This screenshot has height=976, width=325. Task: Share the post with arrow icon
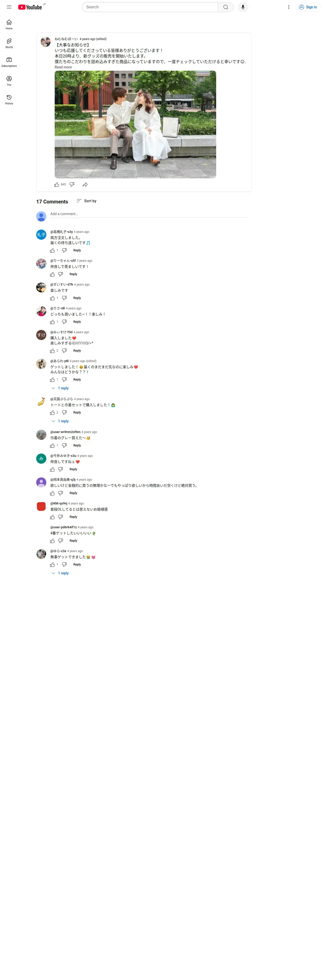coord(85,184)
